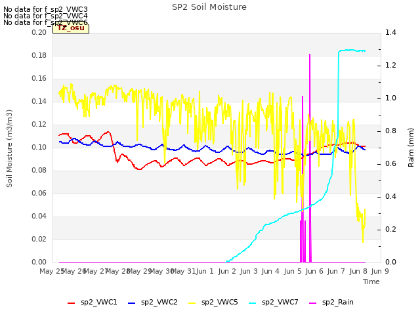Click the 0.12 left axis tick label
Image resolution: width=420 pixels, height=315 pixels.
39,124
